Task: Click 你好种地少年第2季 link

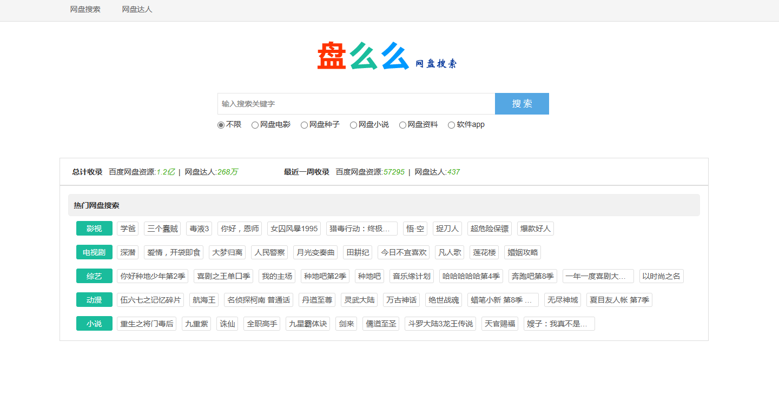Action: point(153,276)
